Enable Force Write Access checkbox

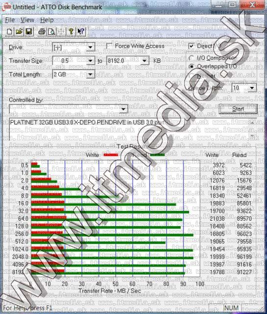(x=110, y=46)
